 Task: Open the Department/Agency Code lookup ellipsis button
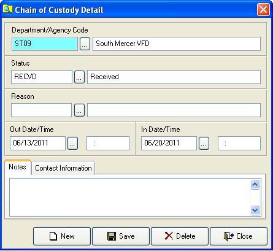coord(85,44)
